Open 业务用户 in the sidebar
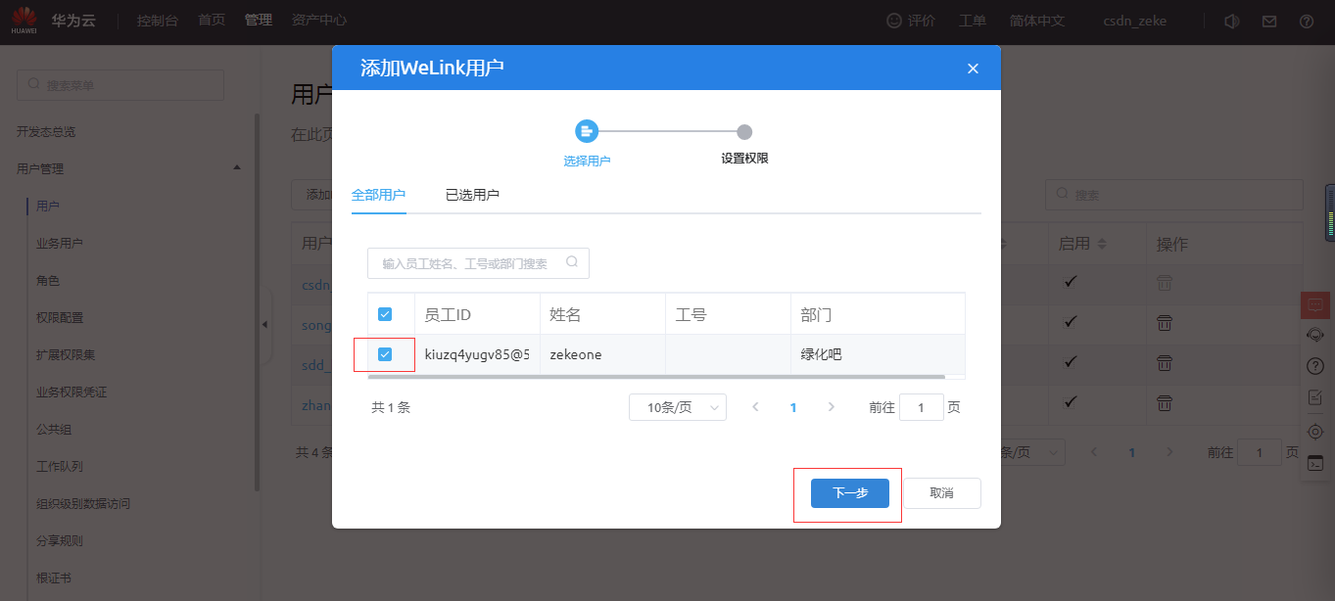1335x601 pixels. [x=60, y=243]
